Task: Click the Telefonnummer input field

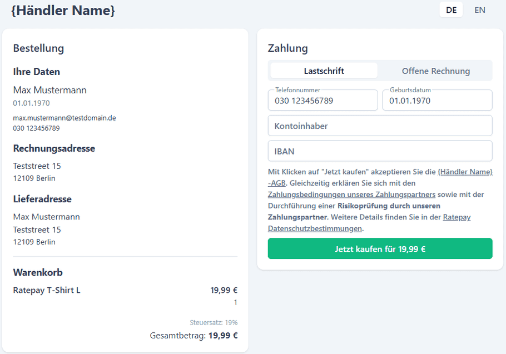Action: (323, 100)
